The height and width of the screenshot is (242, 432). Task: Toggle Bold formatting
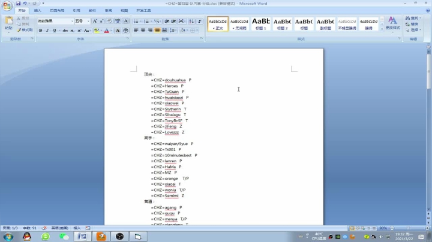pyautogui.click(x=41, y=31)
